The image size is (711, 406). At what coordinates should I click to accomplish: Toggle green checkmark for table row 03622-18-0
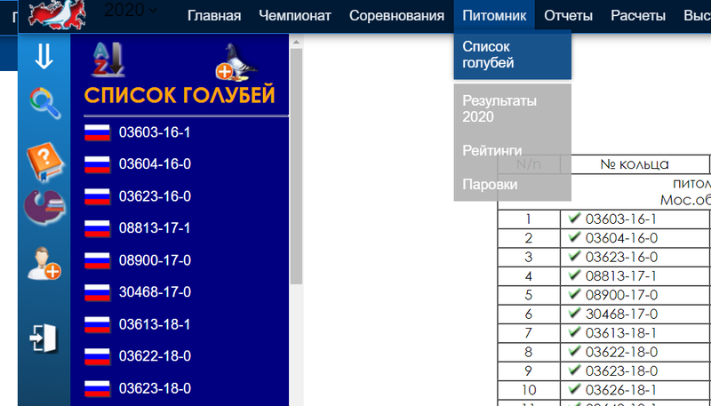(574, 352)
